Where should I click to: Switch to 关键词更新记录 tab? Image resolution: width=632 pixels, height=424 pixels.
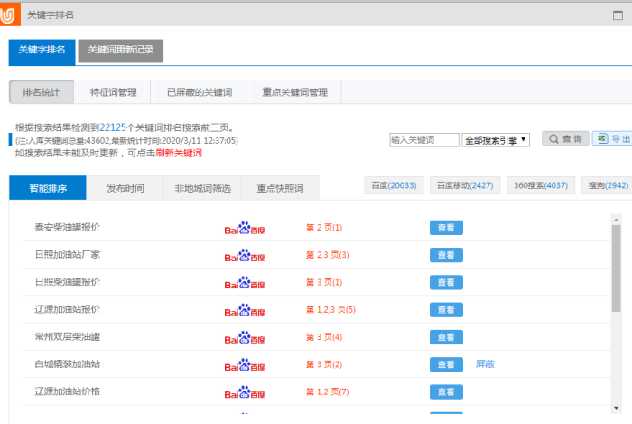click(120, 52)
